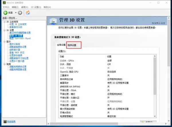Open the 帮助(H) menu
The image size is (172, 127).
(x=47, y=7)
